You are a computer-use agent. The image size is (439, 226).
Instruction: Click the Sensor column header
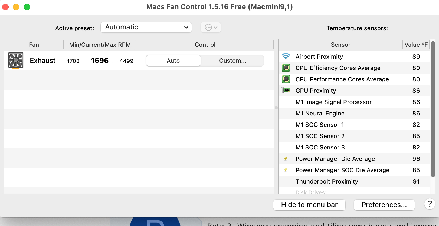point(340,45)
